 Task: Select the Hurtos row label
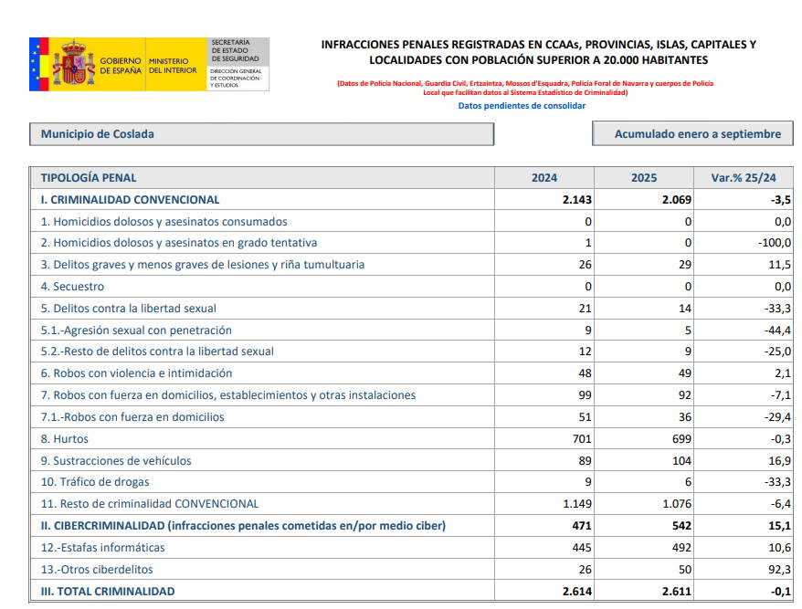click(71, 439)
